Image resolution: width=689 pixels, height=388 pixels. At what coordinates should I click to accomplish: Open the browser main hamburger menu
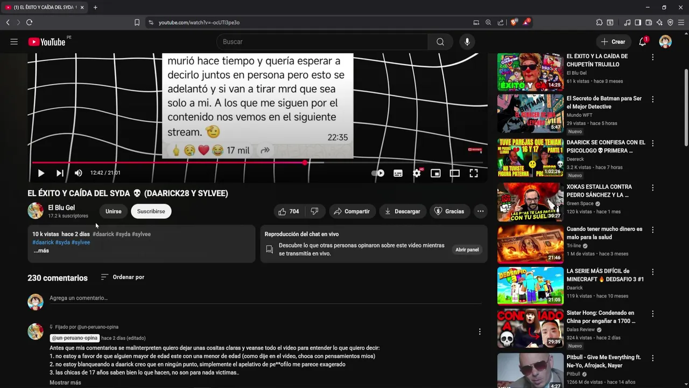click(x=681, y=22)
